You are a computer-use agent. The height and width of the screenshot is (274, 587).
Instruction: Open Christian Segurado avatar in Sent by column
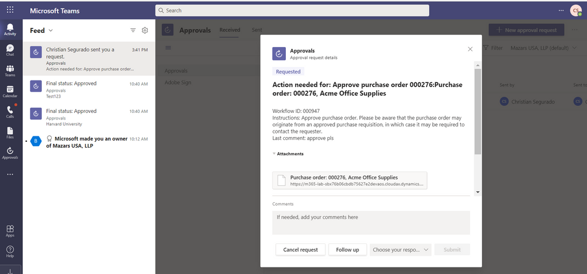point(504,101)
